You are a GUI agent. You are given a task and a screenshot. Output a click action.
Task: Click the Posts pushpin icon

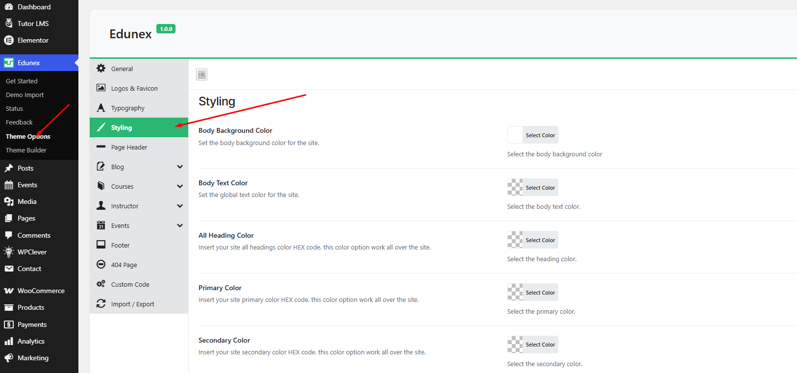(9, 168)
